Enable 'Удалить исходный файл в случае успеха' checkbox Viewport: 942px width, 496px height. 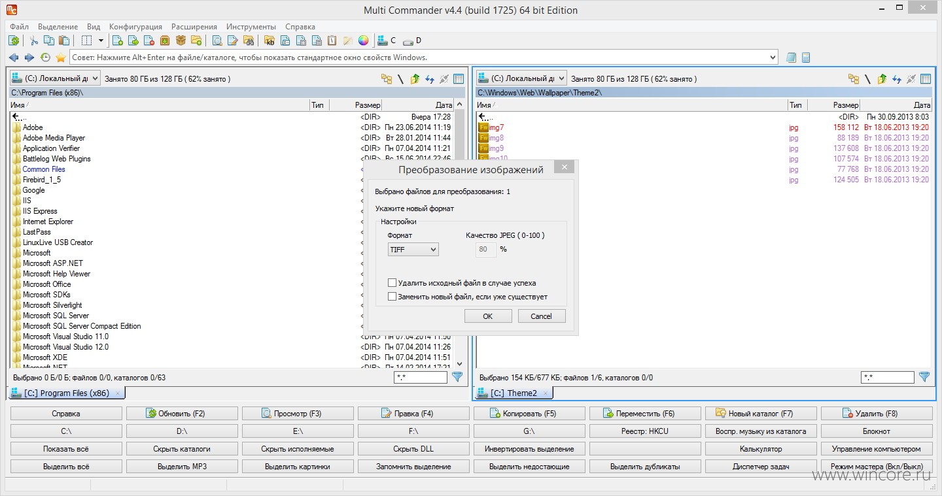(392, 283)
